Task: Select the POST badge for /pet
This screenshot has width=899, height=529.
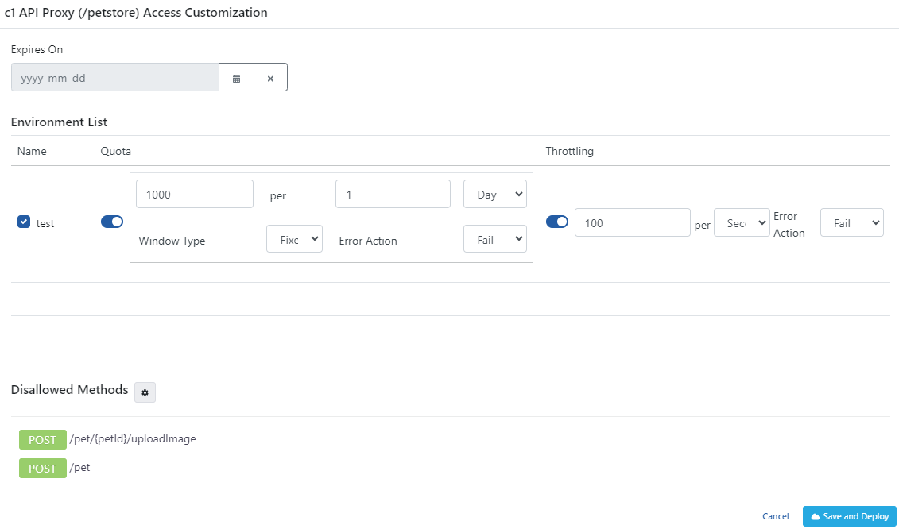Action: point(42,468)
